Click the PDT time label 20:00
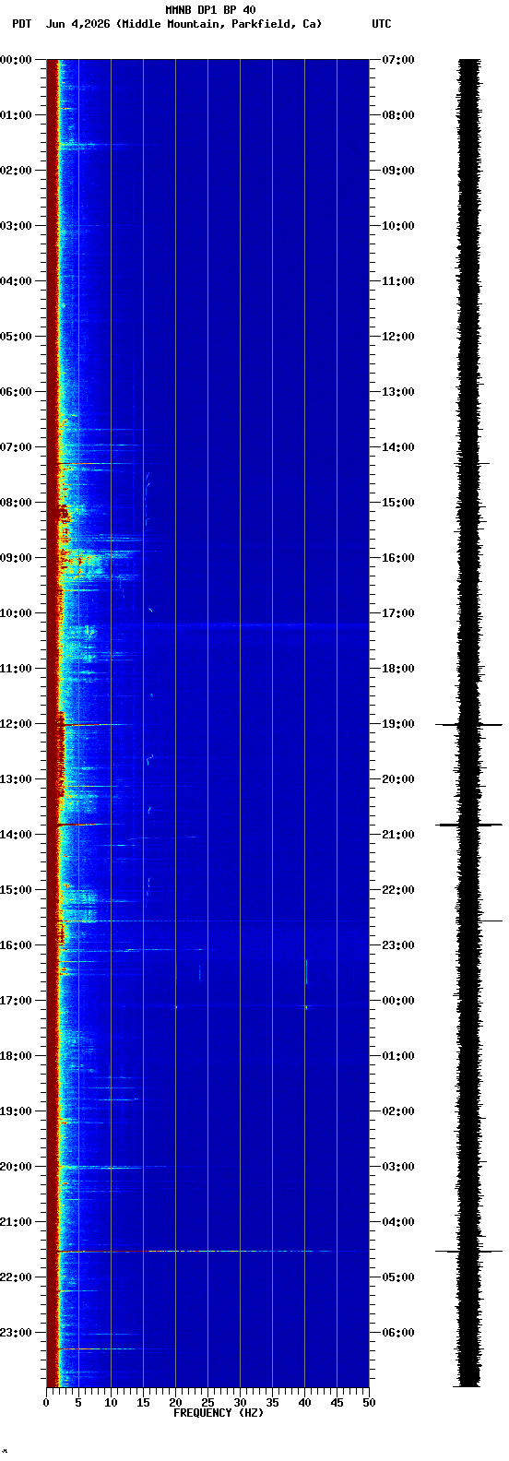 [16, 1167]
